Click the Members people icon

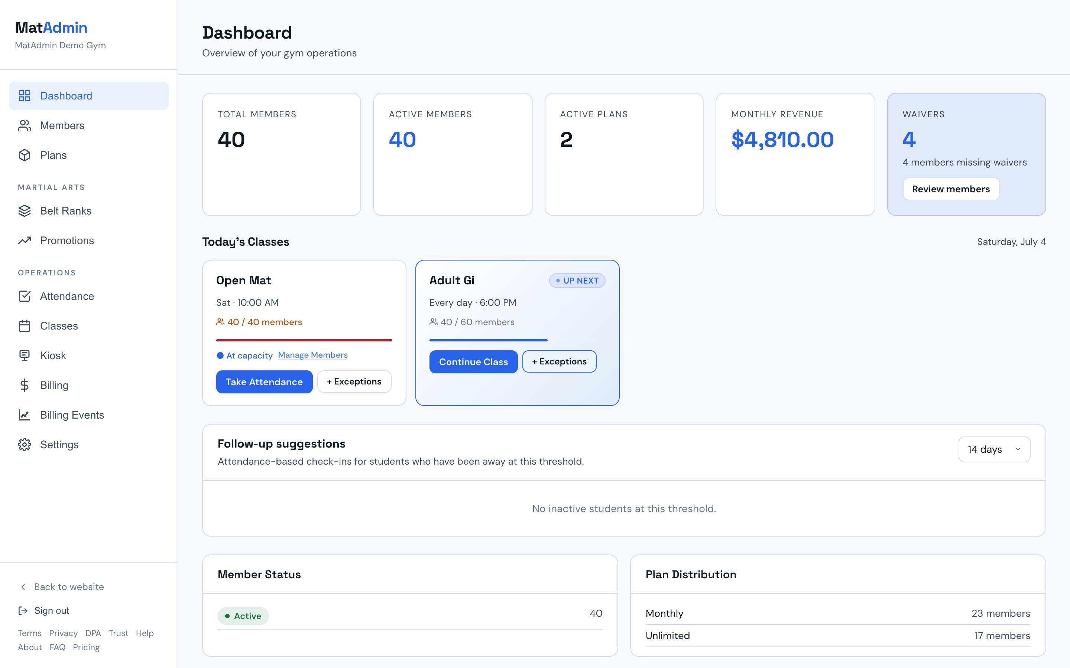(x=24, y=125)
